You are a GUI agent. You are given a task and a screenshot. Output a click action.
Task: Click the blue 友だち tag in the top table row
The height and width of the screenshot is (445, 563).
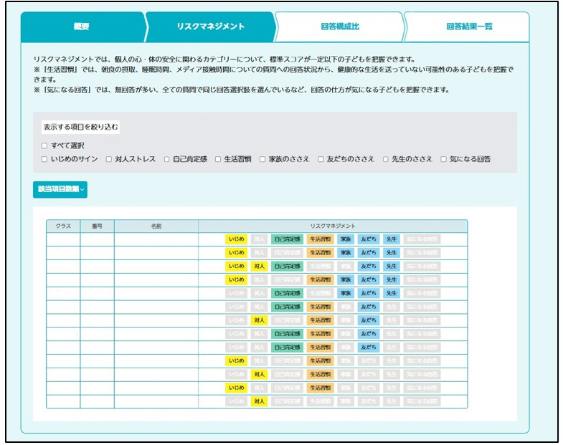369,239
